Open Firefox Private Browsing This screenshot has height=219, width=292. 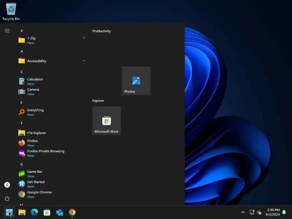52,153
